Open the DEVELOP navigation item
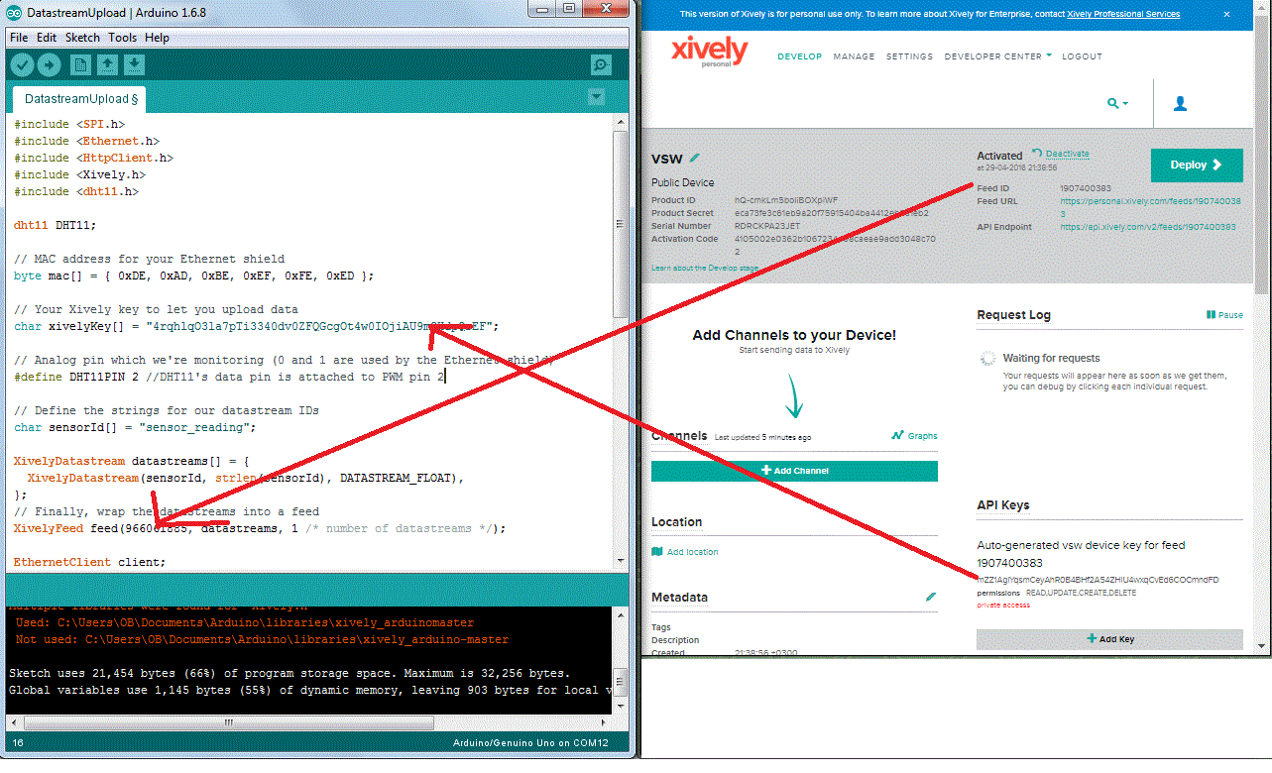This screenshot has height=773, width=1272. pos(799,56)
